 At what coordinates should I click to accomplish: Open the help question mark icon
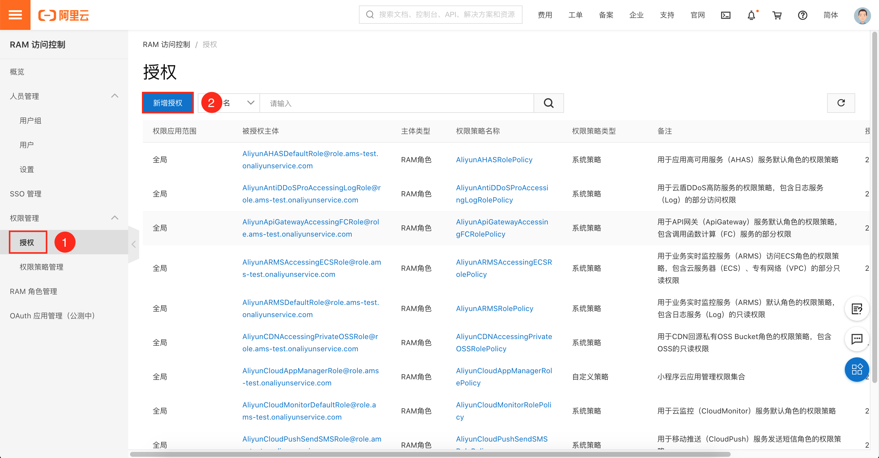coord(803,15)
